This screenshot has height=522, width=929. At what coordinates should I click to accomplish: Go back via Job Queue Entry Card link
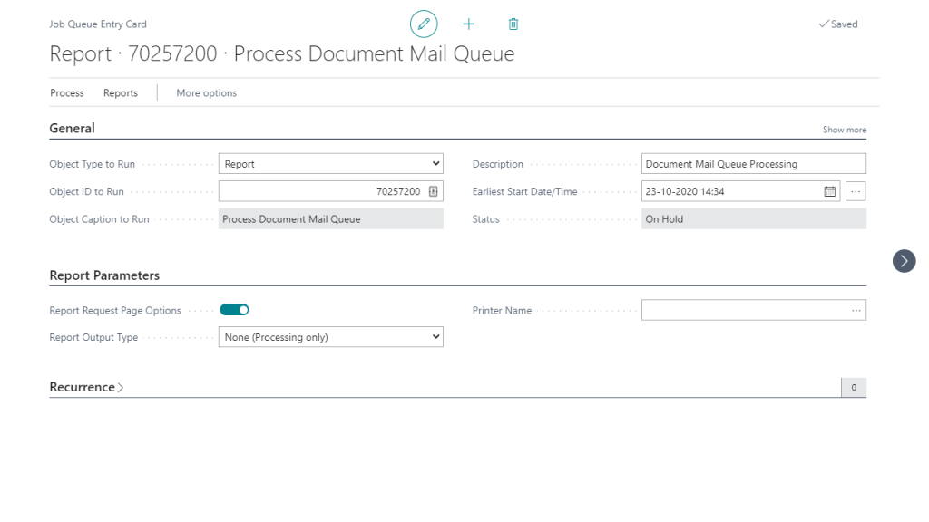pyautogui.click(x=97, y=24)
